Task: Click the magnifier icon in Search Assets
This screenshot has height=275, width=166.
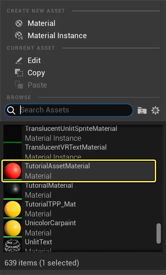Action: point(11,110)
